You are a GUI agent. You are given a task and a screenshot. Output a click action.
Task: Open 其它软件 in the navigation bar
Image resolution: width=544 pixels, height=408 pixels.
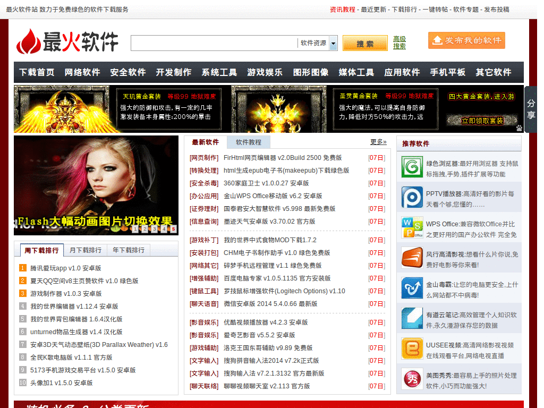coord(494,72)
